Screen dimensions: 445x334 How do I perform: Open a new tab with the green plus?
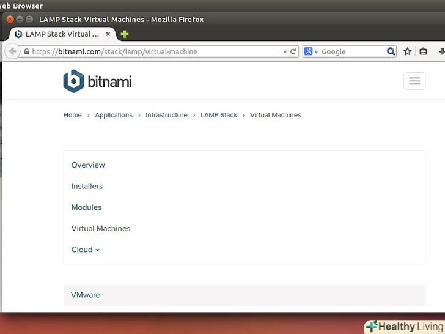click(125, 34)
